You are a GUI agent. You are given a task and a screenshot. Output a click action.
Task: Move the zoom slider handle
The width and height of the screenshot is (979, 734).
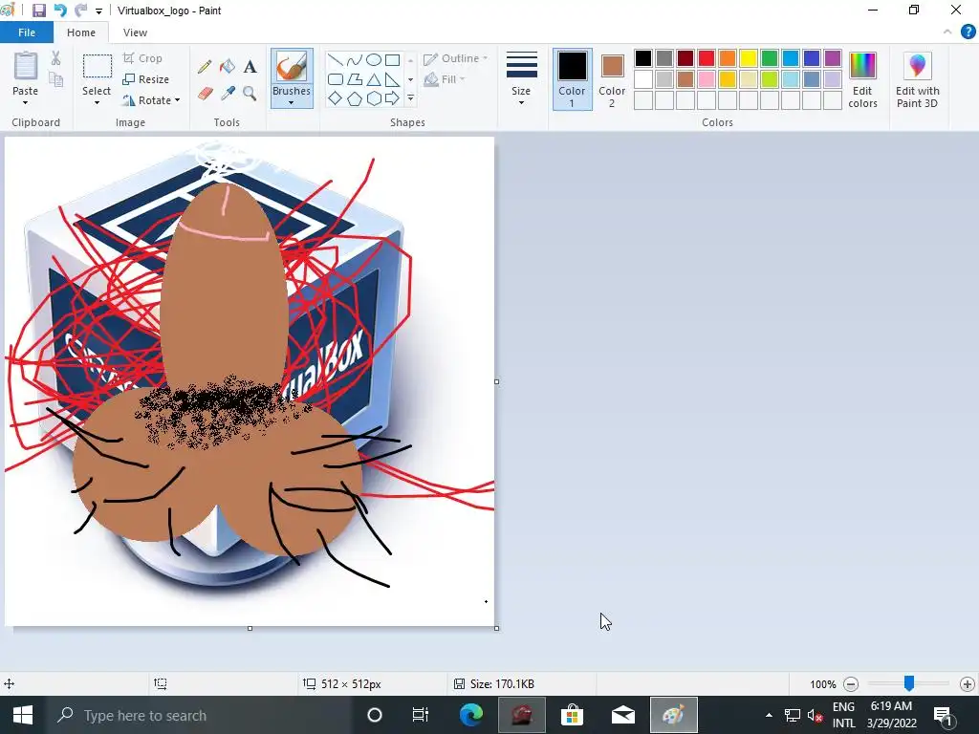[909, 683]
